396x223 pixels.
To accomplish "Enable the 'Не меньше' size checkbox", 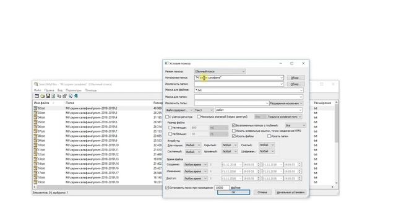I will coord(170,128).
